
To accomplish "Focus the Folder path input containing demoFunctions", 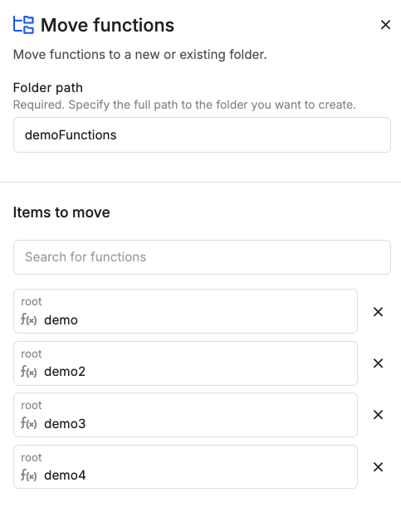I will pyautogui.click(x=202, y=134).
